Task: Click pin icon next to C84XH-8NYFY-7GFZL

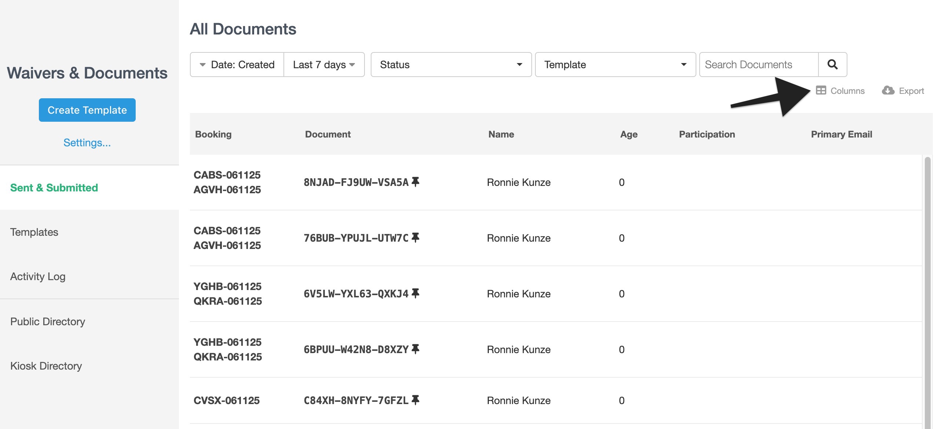Action: click(415, 400)
